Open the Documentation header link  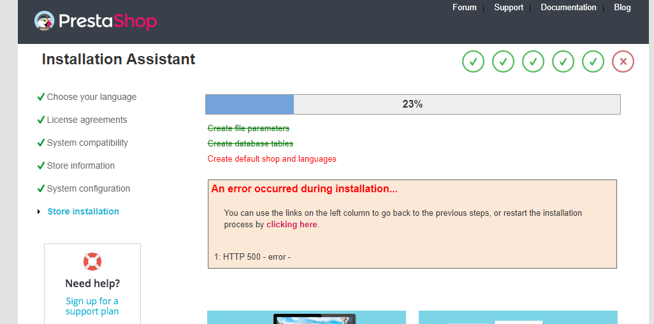tap(569, 8)
